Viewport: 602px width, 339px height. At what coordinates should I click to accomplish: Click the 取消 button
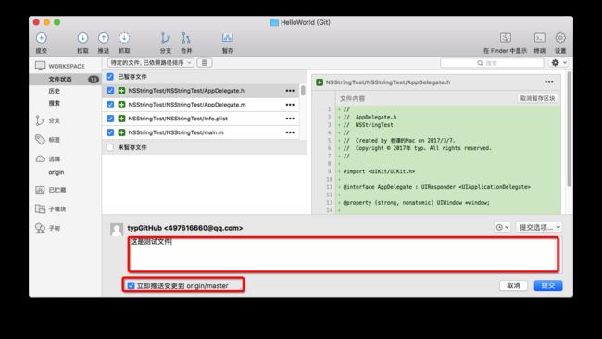coord(513,285)
